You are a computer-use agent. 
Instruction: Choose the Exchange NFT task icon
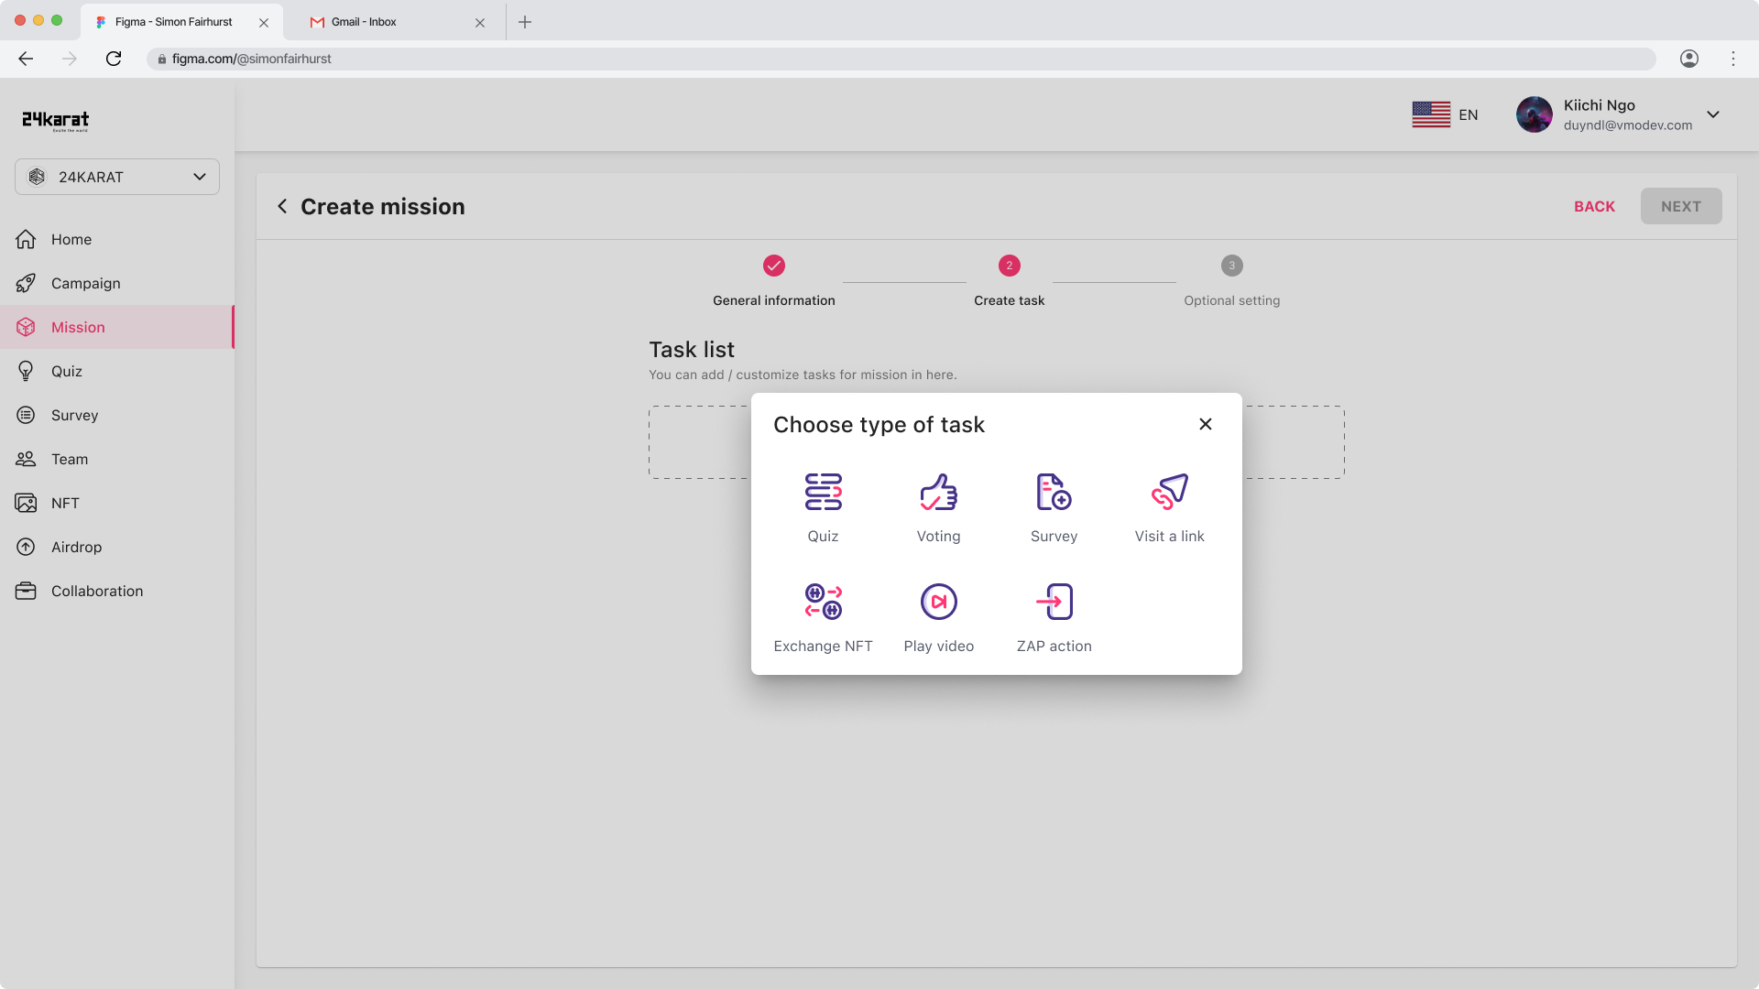pyautogui.click(x=823, y=602)
